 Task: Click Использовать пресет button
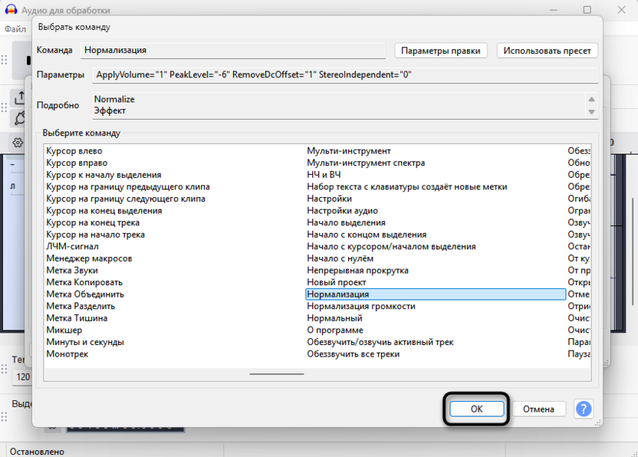[x=547, y=51]
